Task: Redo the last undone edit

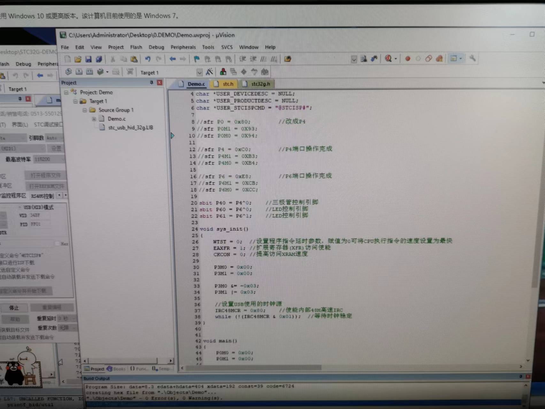Action: point(158,59)
